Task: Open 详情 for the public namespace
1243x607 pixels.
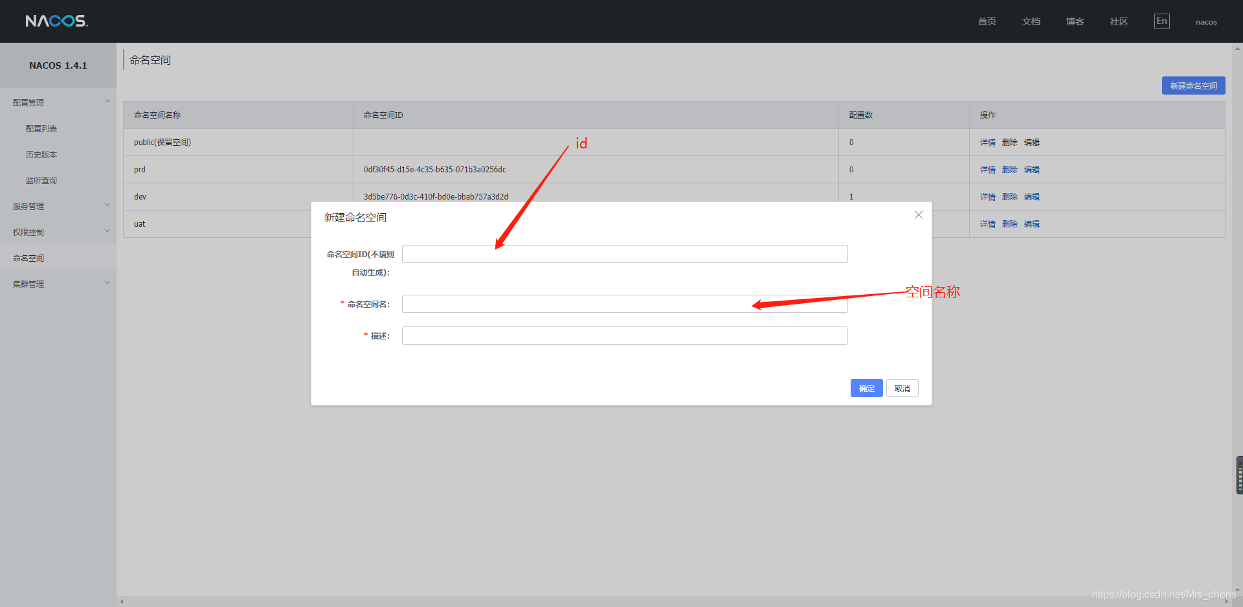Action: coord(987,143)
